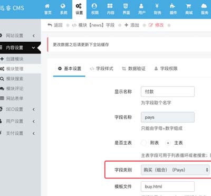Image resolution: width=211 pixels, height=196 pixels.
Task: Open the 界面 HTML5 icon
Action: [126, 6]
